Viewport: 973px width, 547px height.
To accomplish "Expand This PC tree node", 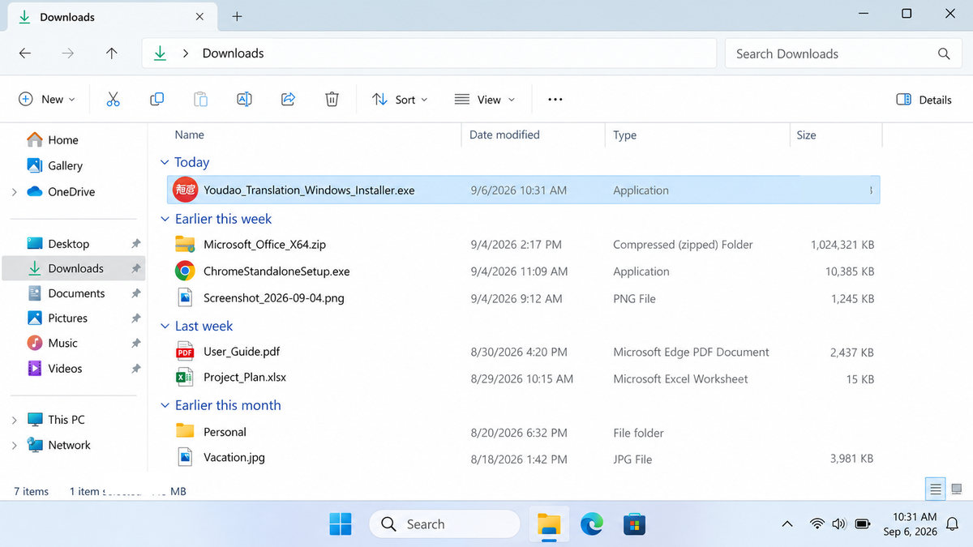I will point(14,420).
